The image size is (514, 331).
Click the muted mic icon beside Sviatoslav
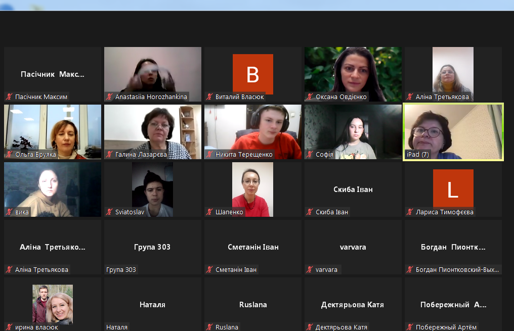click(109, 212)
